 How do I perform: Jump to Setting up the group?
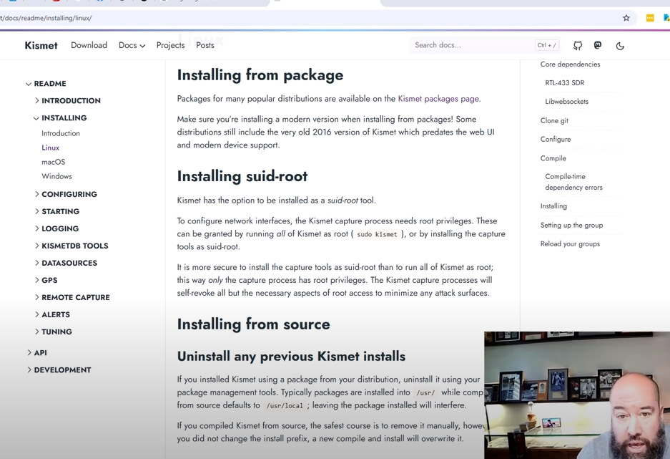[x=572, y=225]
